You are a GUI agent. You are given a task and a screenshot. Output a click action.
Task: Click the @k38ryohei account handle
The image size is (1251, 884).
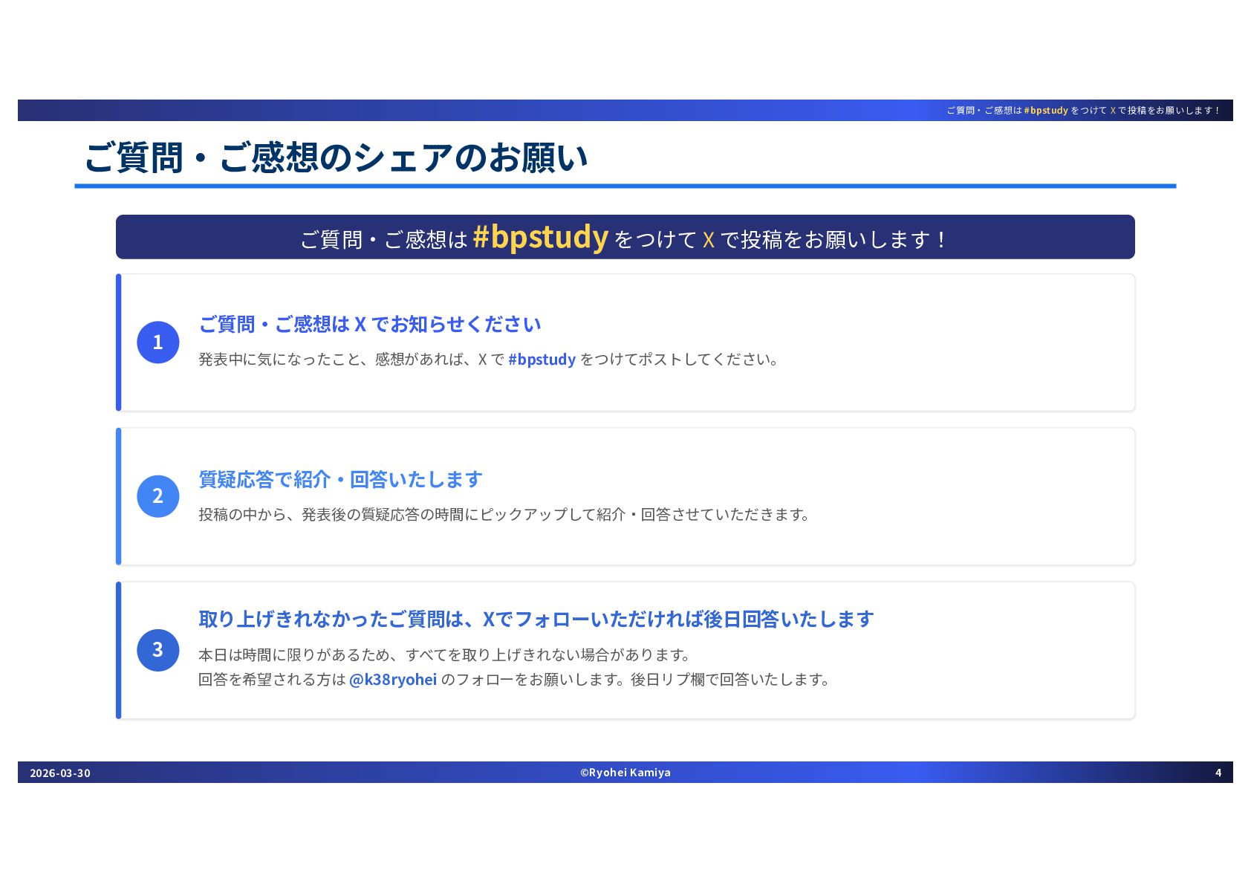393,680
